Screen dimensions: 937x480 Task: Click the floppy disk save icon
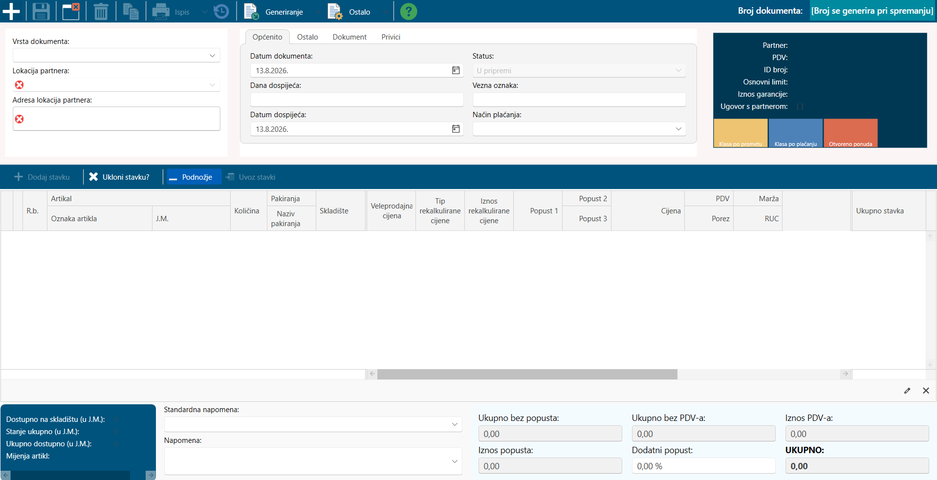pyautogui.click(x=41, y=11)
